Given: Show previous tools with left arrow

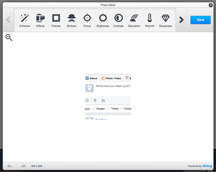Looking at the screenshot, I should [x=8, y=20].
